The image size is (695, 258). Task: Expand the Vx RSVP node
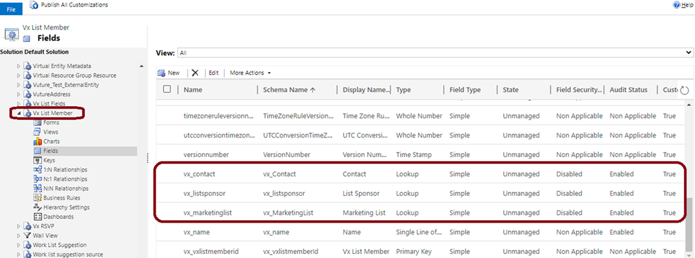tap(18, 226)
